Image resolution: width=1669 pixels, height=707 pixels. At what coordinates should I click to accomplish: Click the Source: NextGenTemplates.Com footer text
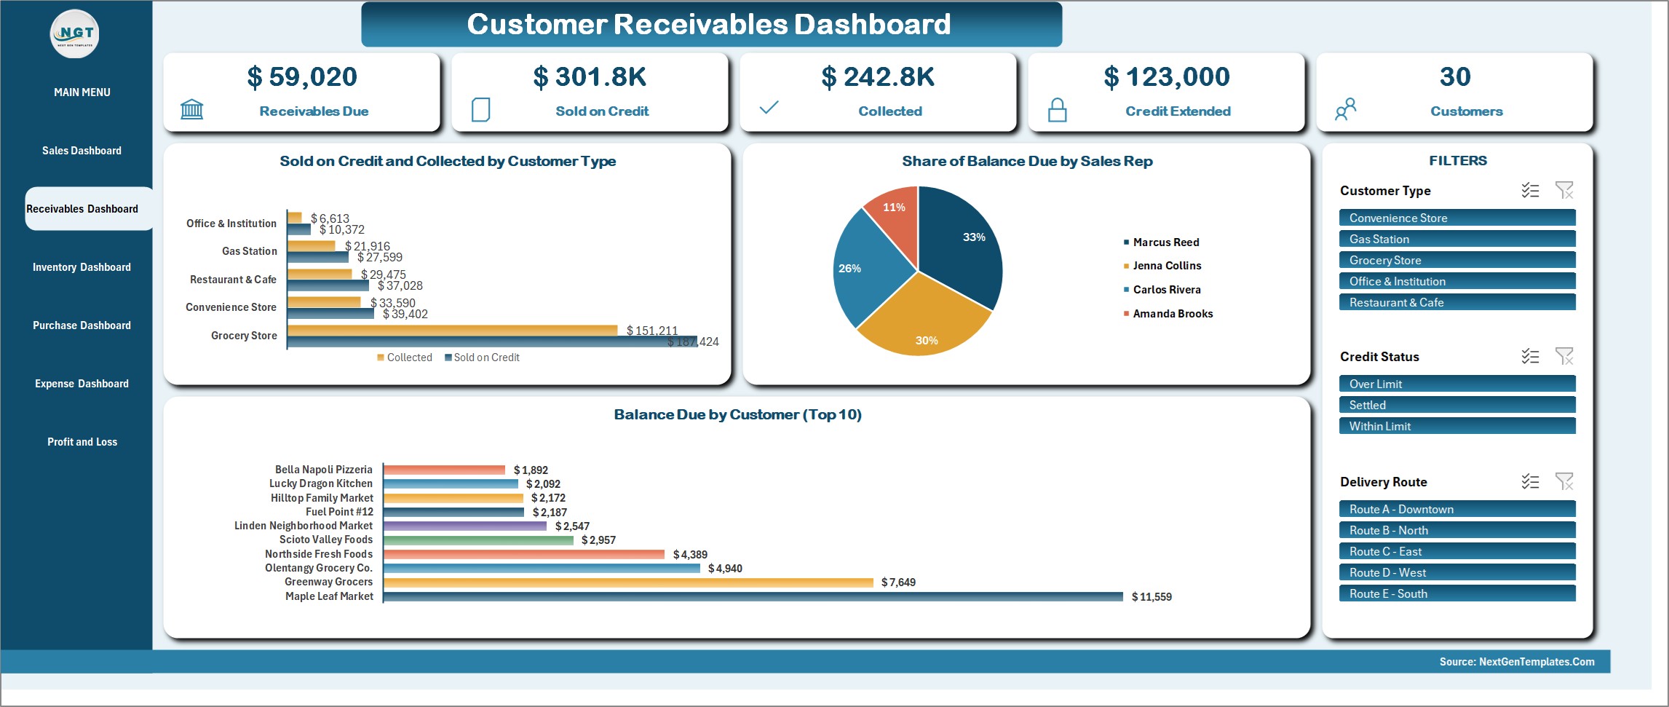click(x=1517, y=662)
